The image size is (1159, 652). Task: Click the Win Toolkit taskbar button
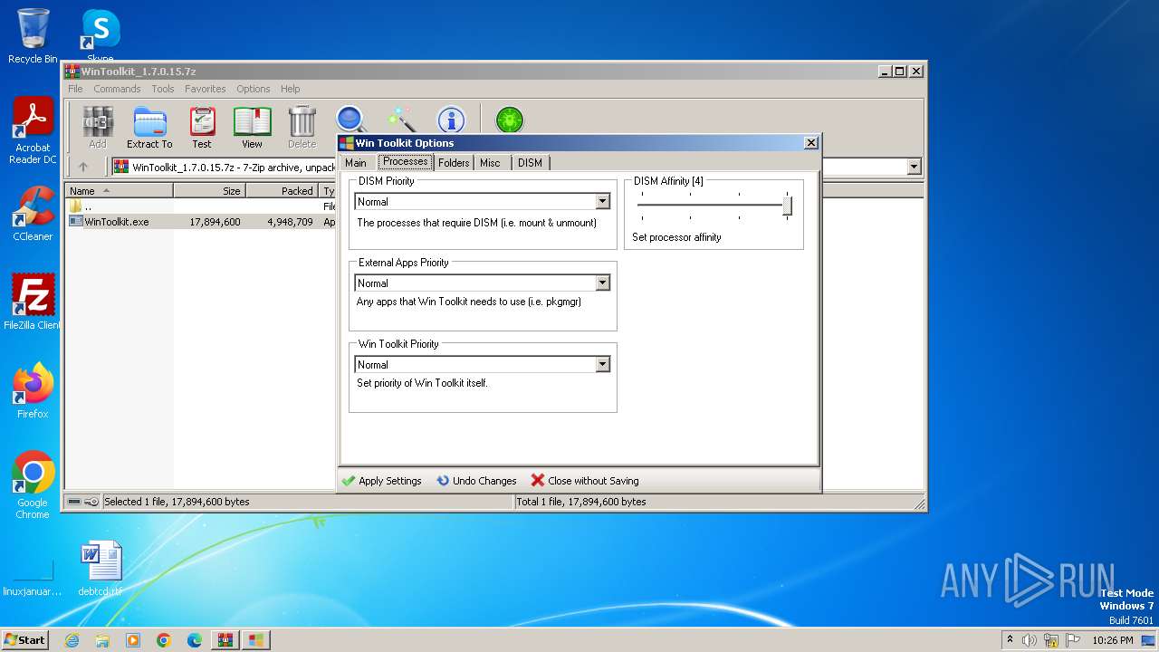tap(256, 640)
